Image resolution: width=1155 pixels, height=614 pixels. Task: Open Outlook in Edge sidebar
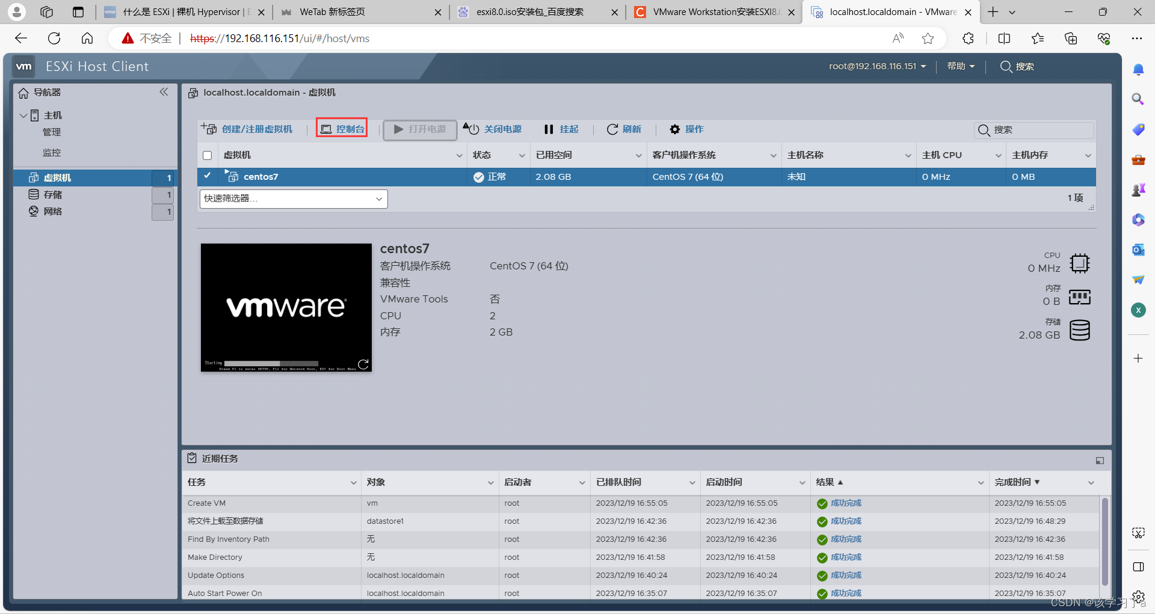(x=1138, y=250)
